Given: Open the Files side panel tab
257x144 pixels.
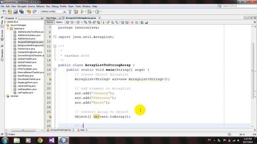Looking at the screenshot, I should [2, 24].
